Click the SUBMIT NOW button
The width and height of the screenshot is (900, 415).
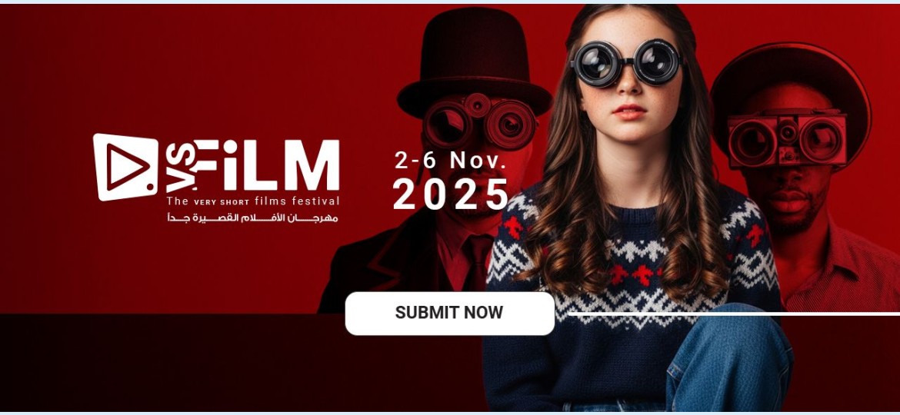[x=449, y=313]
